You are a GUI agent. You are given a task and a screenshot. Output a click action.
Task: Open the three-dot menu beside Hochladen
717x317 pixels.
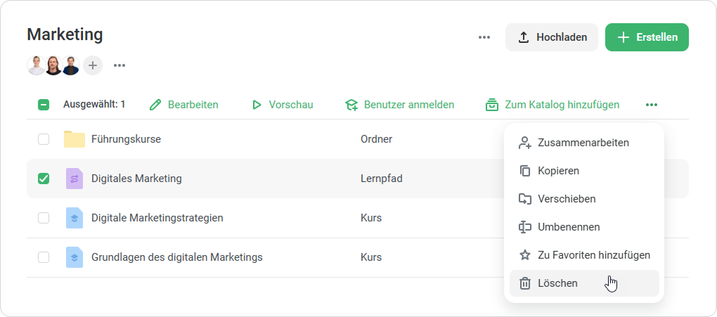click(x=484, y=37)
